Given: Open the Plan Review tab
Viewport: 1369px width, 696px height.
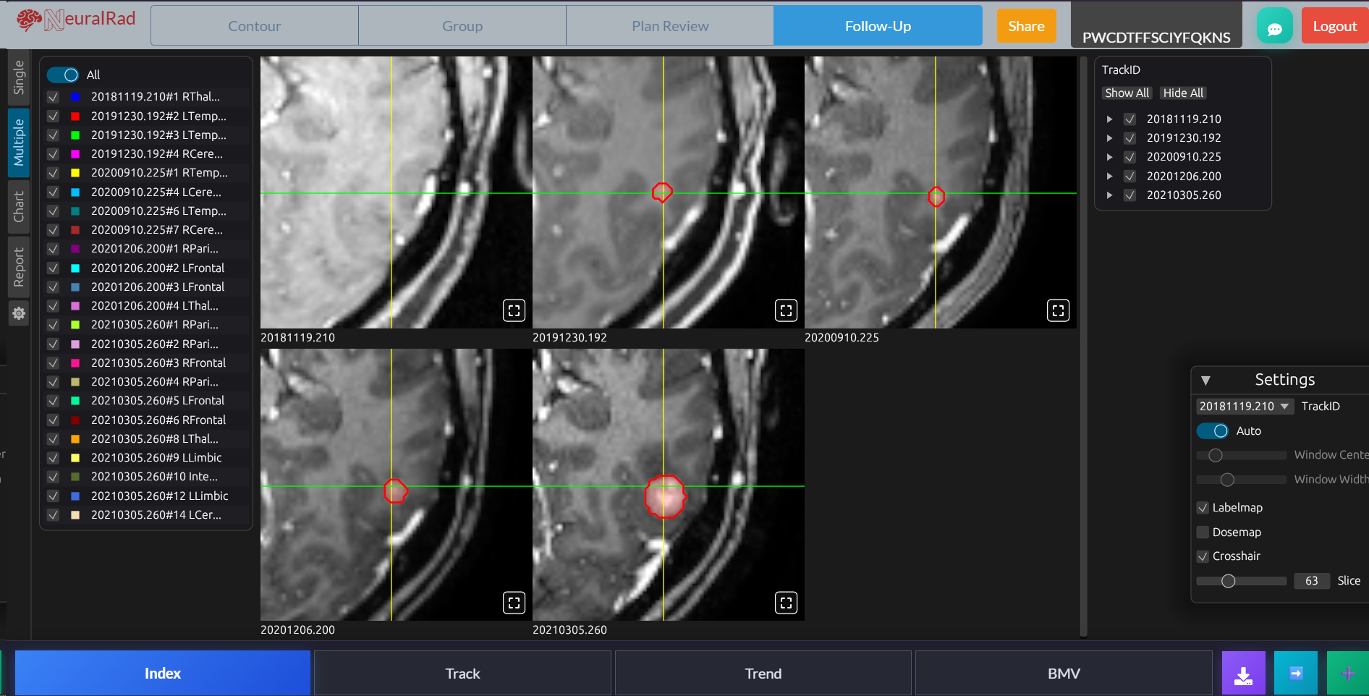Looking at the screenshot, I should pos(669,25).
